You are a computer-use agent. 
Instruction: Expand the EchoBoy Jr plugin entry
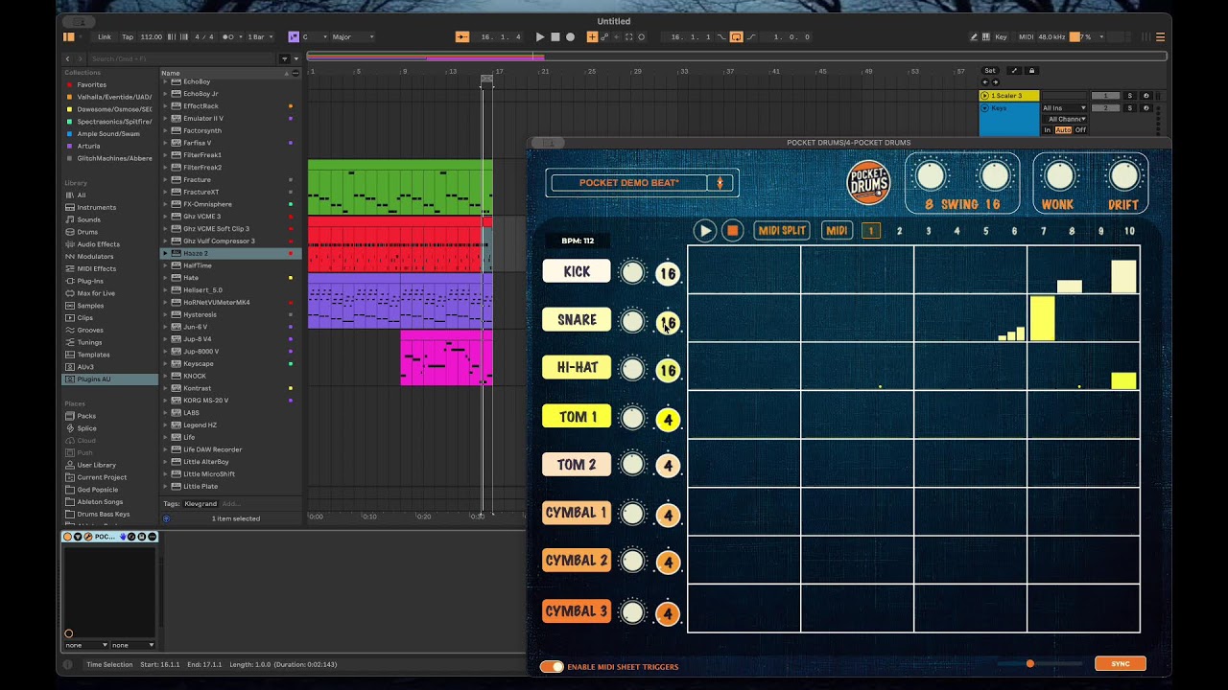165,94
